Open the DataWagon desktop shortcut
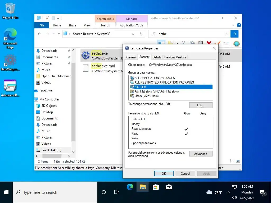The image size is (271, 203). (x=10, y=62)
